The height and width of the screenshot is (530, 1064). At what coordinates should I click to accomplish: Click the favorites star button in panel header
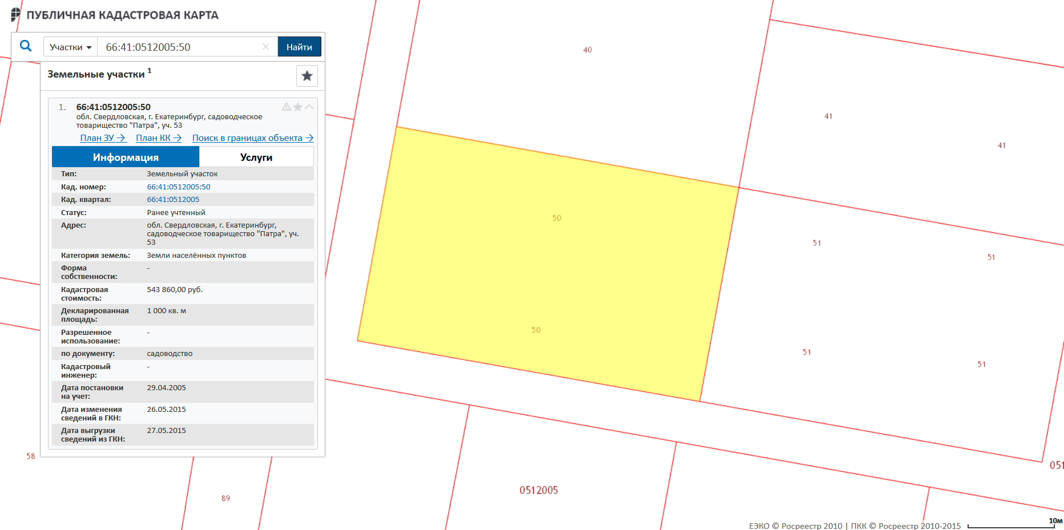[x=307, y=76]
